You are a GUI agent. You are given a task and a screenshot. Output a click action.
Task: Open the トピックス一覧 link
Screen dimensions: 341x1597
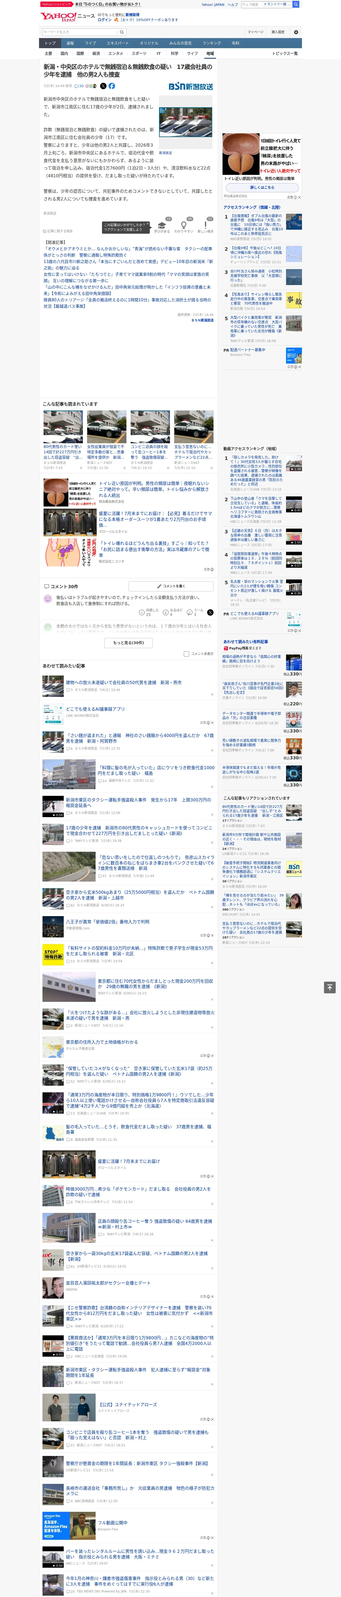(285, 53)
